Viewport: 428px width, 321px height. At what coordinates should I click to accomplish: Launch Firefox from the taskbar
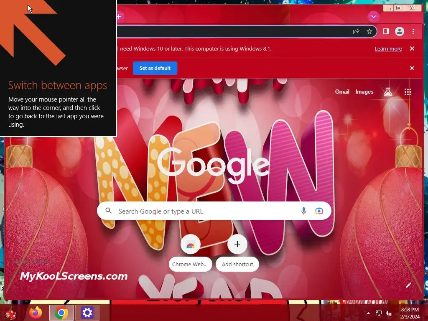36,313
